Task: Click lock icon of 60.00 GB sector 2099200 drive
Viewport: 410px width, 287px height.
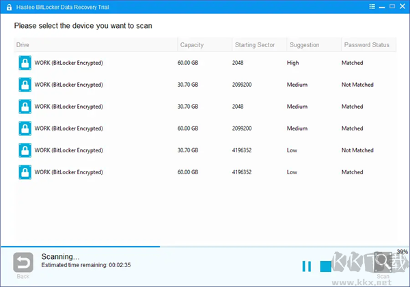Action: (x=25, y=128)
